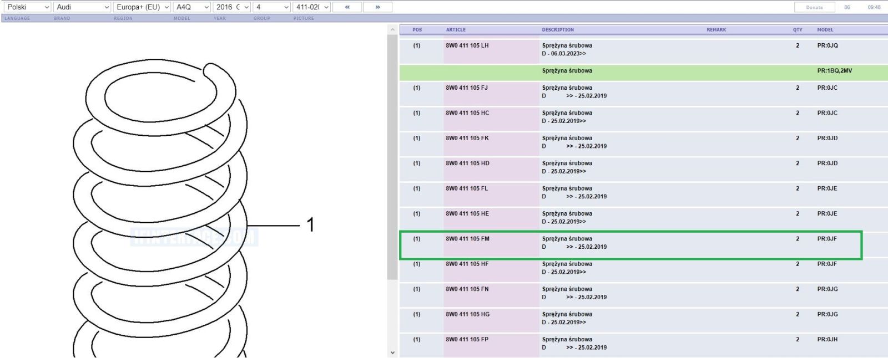The image size is (888, 358).
Task: Click scrollbar down arrow in parts list
Action: [x=392, y=352]
